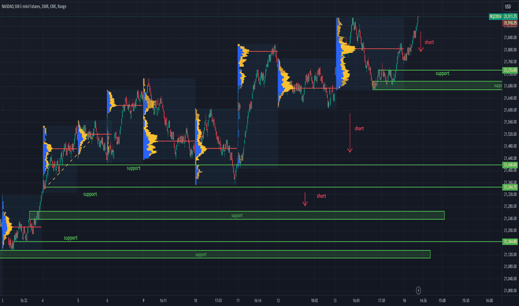Click the 21,600.00 price axis value
Screen dimensions: 519x306
510,110
